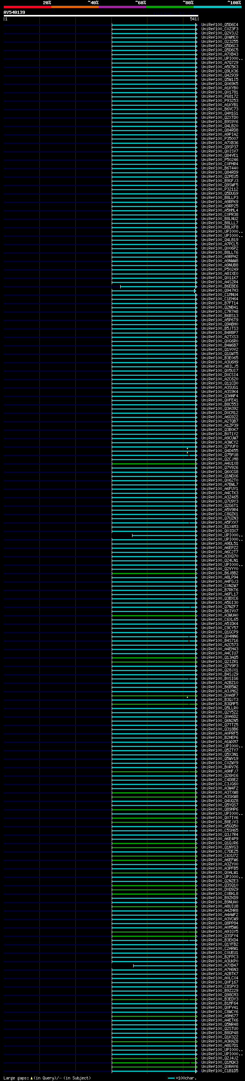Click the UniRef100_Q5D6C3 label
The image size is (245, 1081).
(x=220, y=46)
